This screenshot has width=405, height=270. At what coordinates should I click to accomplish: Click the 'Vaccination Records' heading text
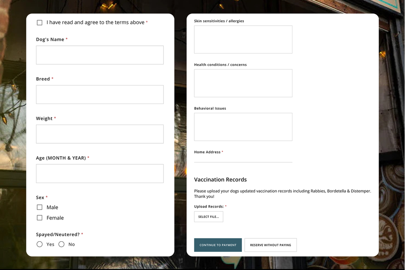click(x=220, y=180)
